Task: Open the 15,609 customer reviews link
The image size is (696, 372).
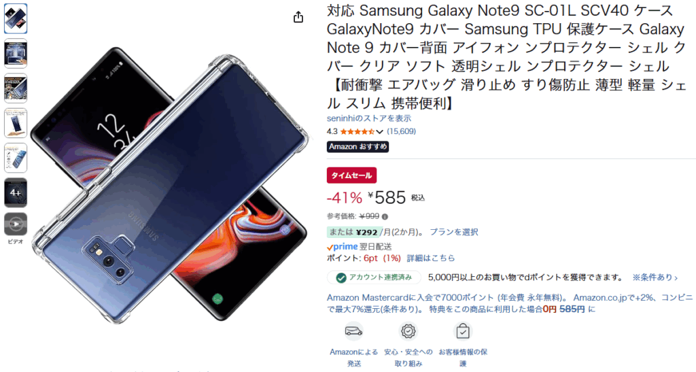Action: click(401, 131)
